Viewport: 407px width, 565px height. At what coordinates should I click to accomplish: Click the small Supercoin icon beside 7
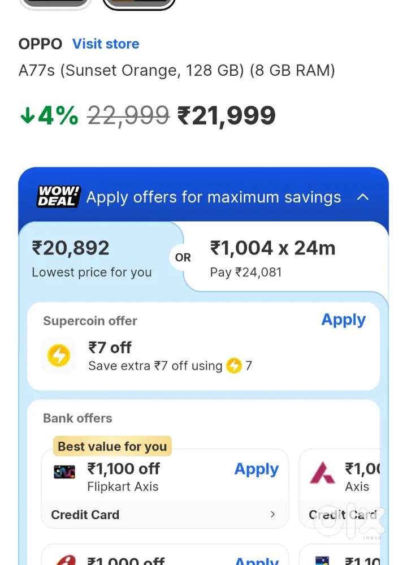click(x=234, y=366)
